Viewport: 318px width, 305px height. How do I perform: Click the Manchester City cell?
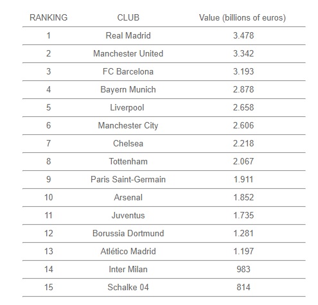[128, 126]
